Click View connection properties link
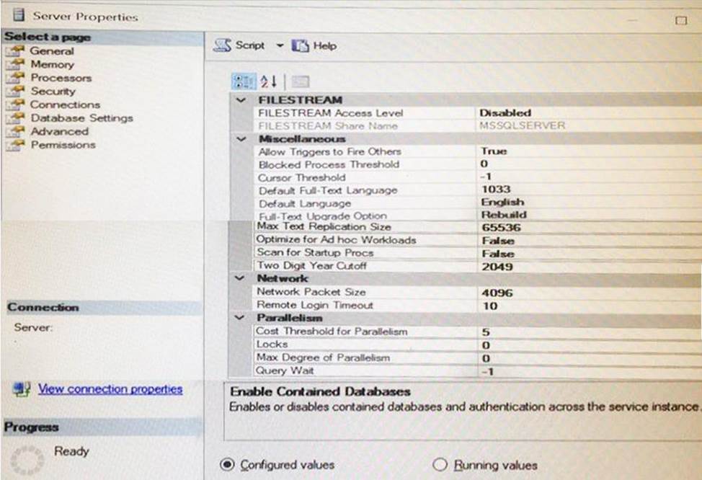The height and width of the screenshot is (480, 702). (x=110, y=389)
